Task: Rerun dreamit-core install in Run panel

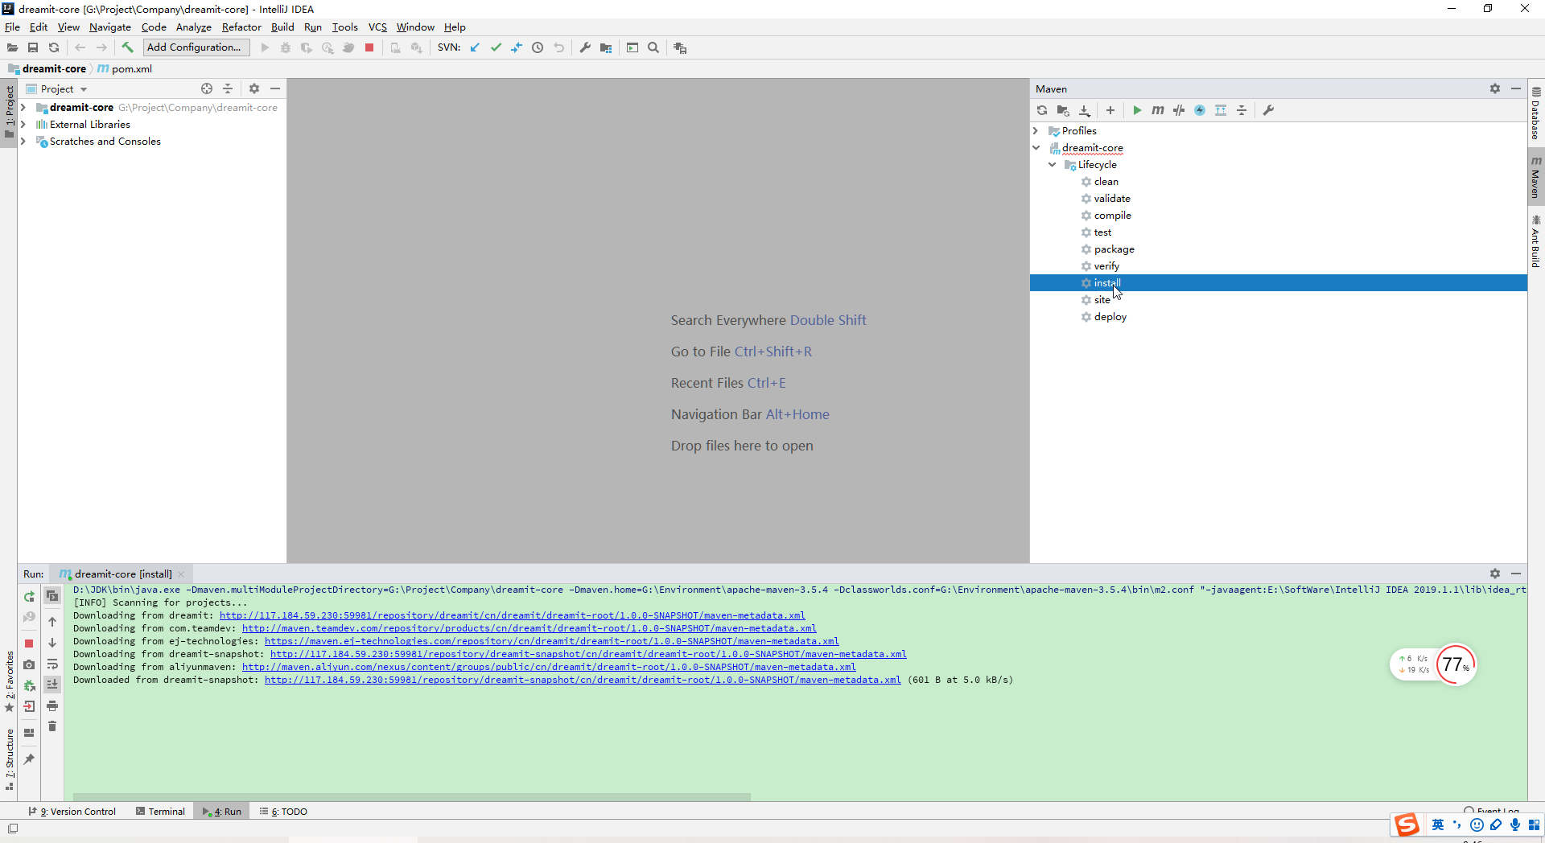Action: pyautogui.click(x=29, y=597)
